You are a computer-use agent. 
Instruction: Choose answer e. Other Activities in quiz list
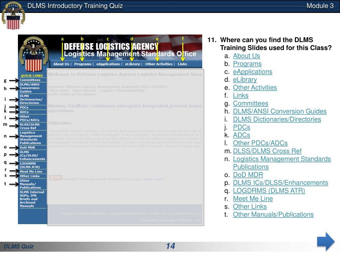(x=255, y=88)
